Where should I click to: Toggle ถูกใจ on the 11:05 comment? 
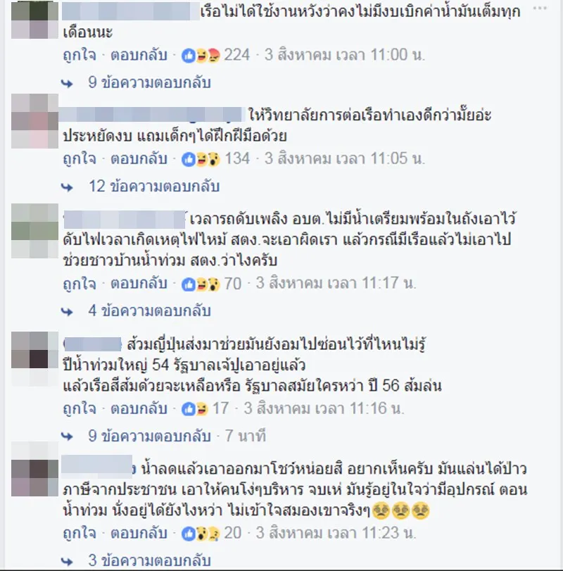click(80, 159)
